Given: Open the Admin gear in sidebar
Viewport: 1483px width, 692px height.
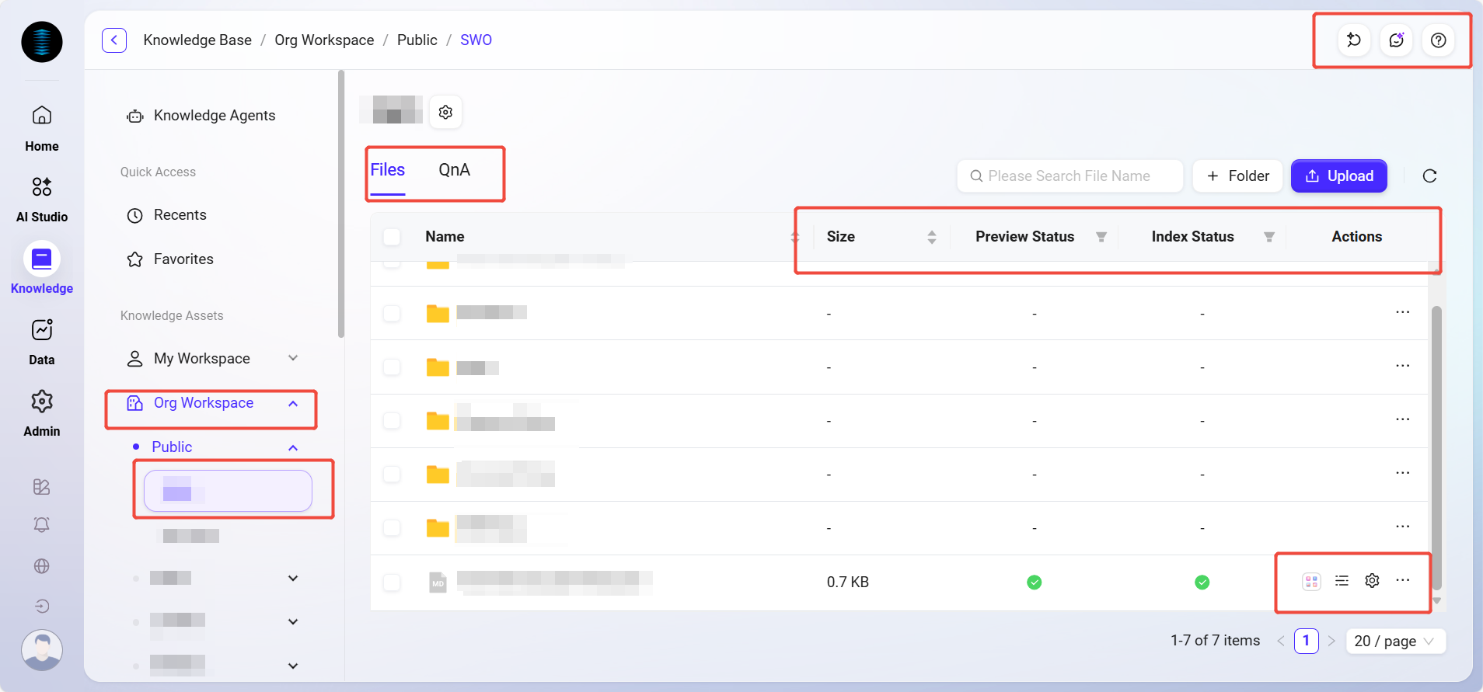Looking at the screenshot, I should coord(41,402).
